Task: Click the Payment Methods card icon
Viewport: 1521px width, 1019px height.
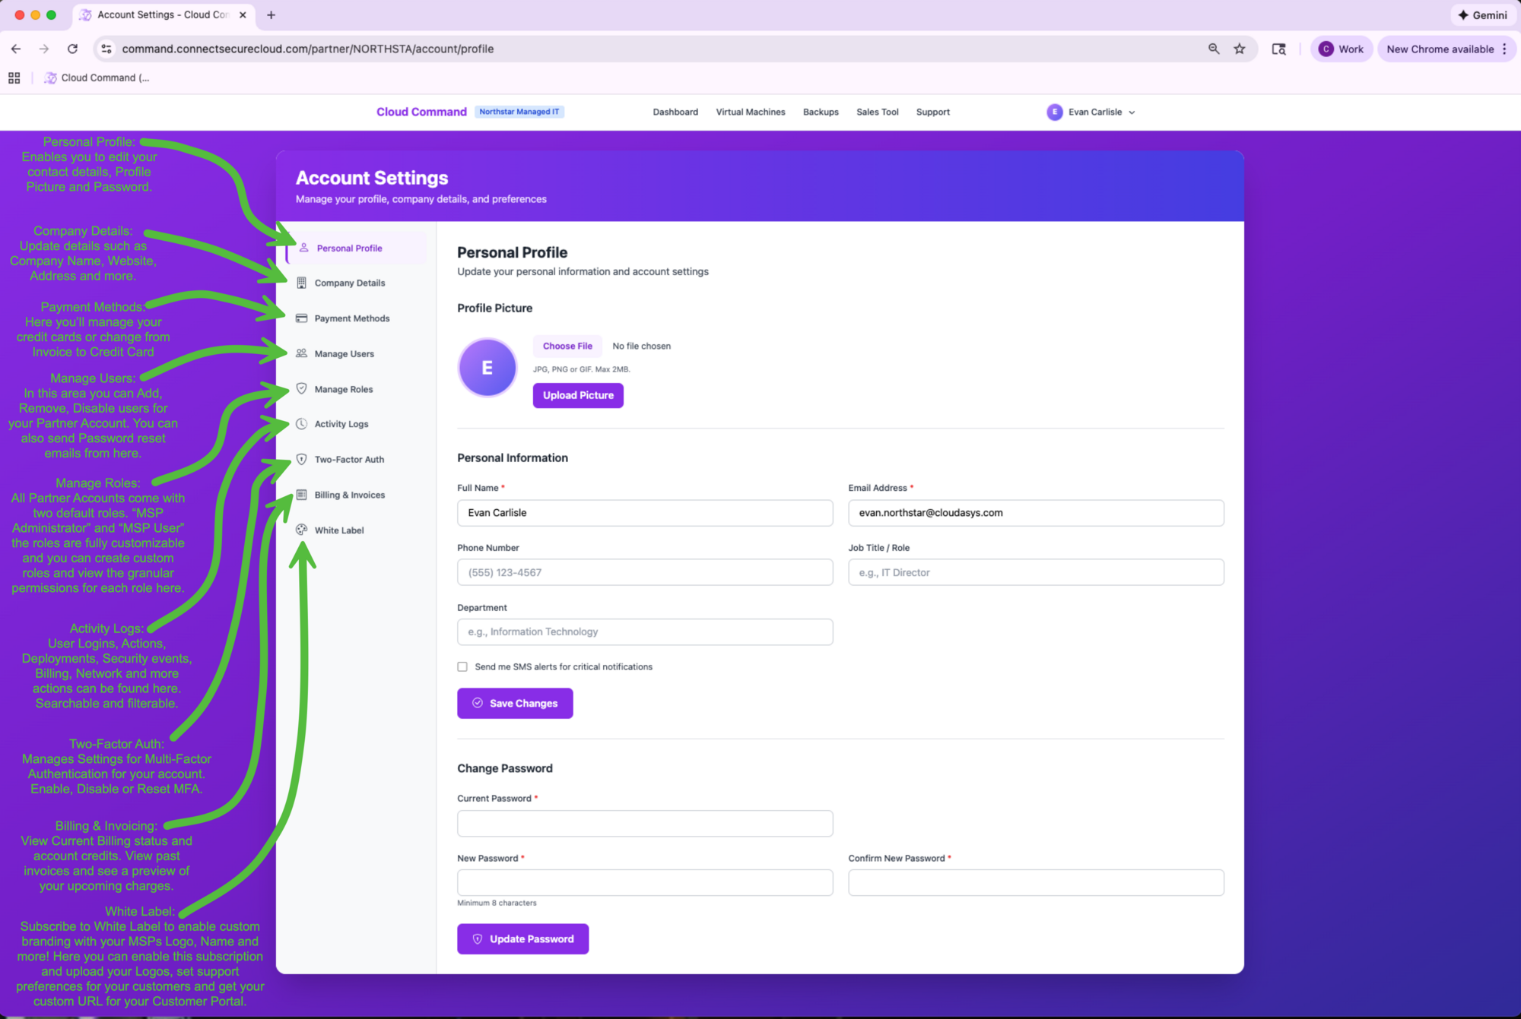Action: pyautogui.click(x=301, y=318)
